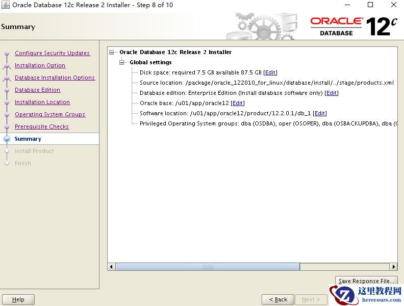Image resolution: width=404 pixels, height=306 pixels.
Task: Select Database edition Enterprise Edition text
Action: pyautogui.click(x=231, y=93)
